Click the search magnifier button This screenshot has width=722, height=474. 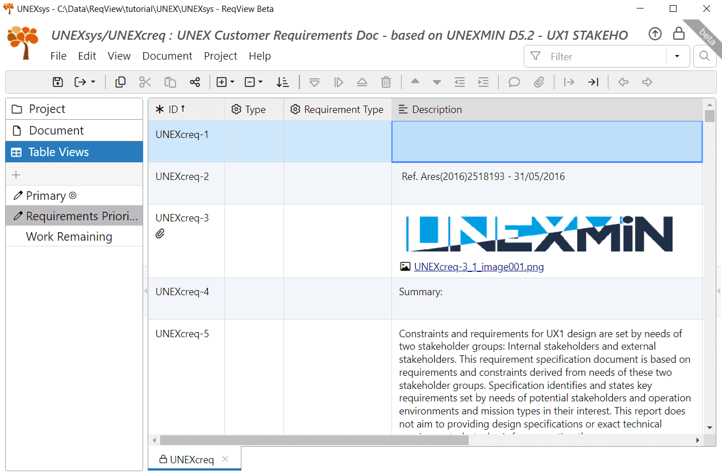[x=705, y=56]
